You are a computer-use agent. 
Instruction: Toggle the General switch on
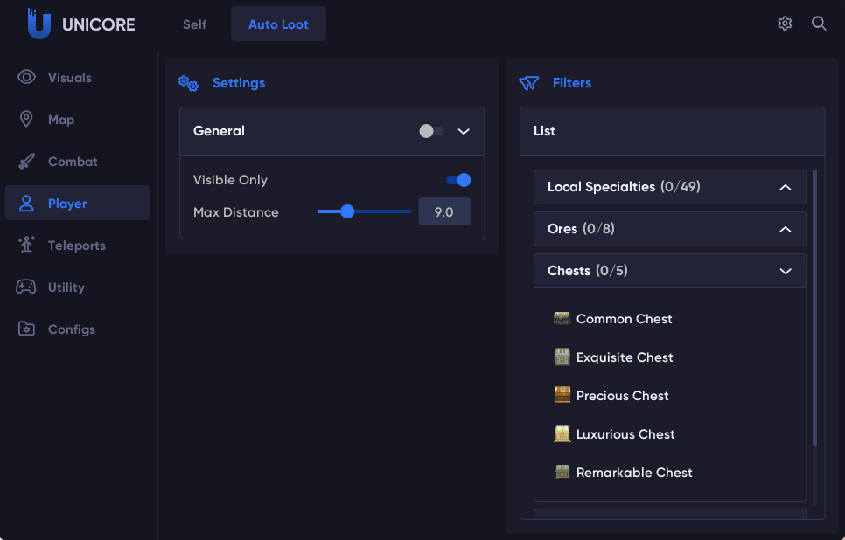point(431,131)
